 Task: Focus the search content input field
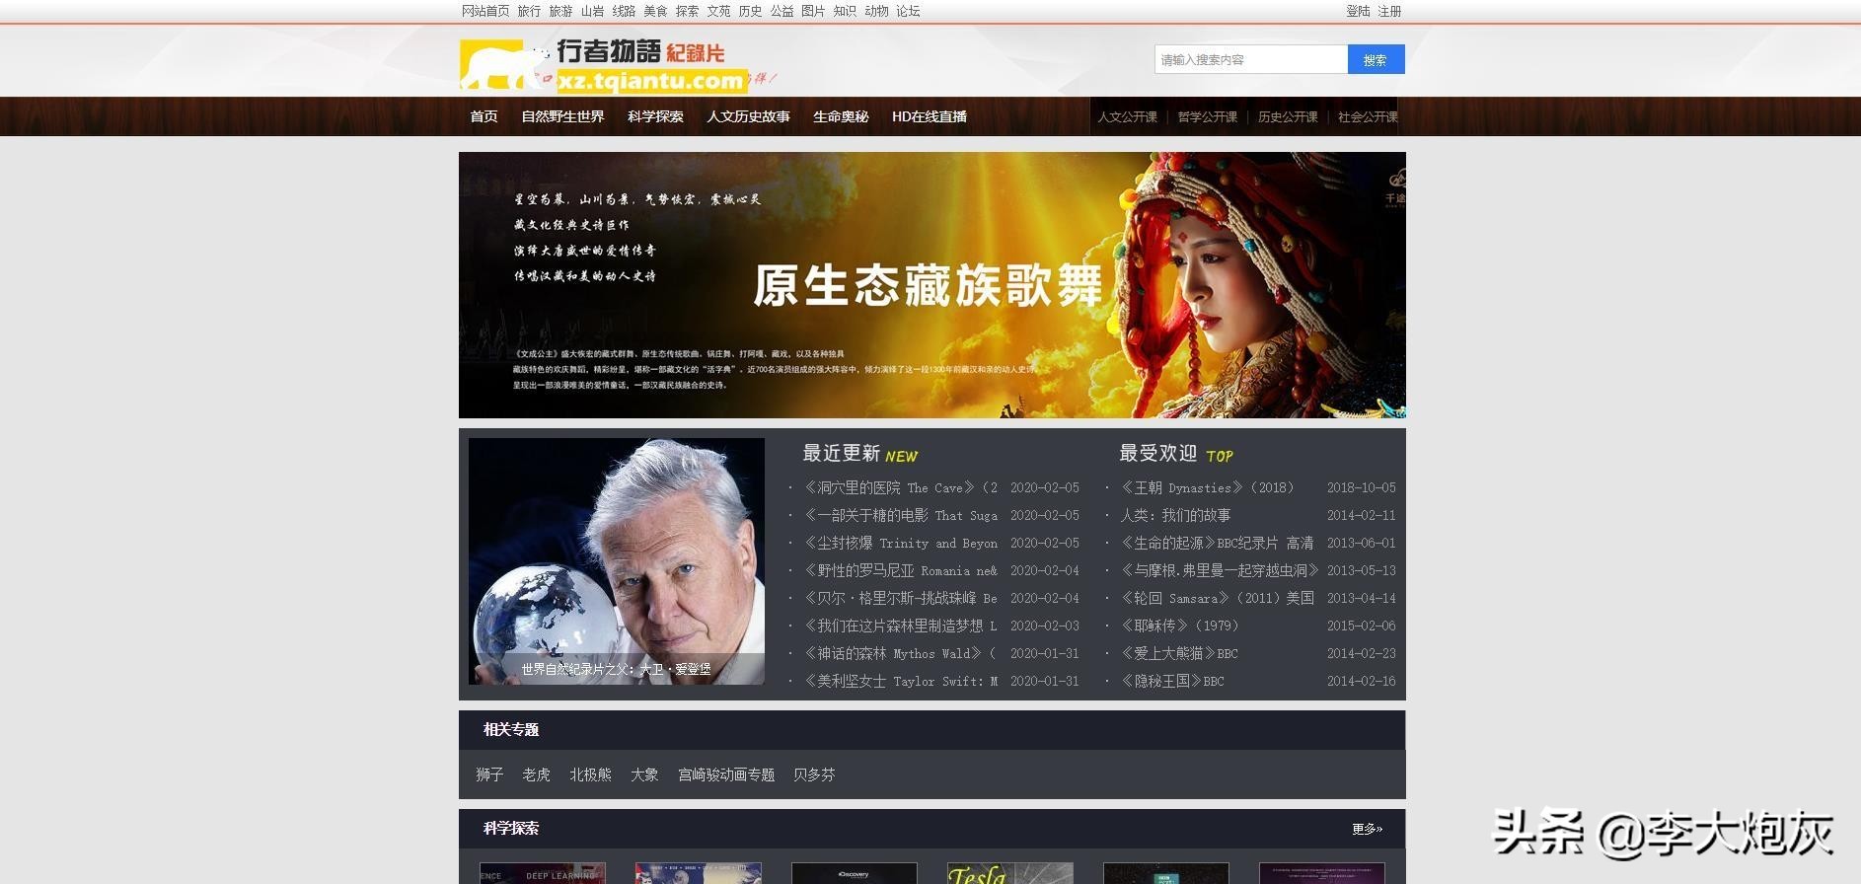click(1250, 60)
